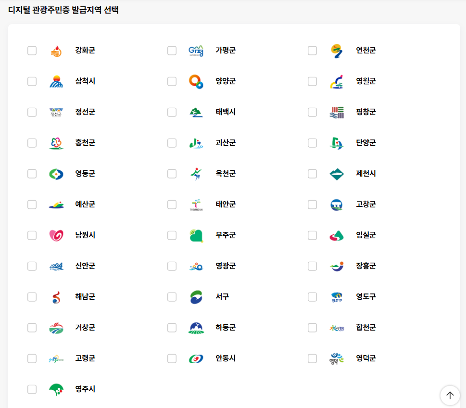This screenshot has width=466, height=408.
Task: Tick the 평창군 checkbox
Action: tap(312, 112)
